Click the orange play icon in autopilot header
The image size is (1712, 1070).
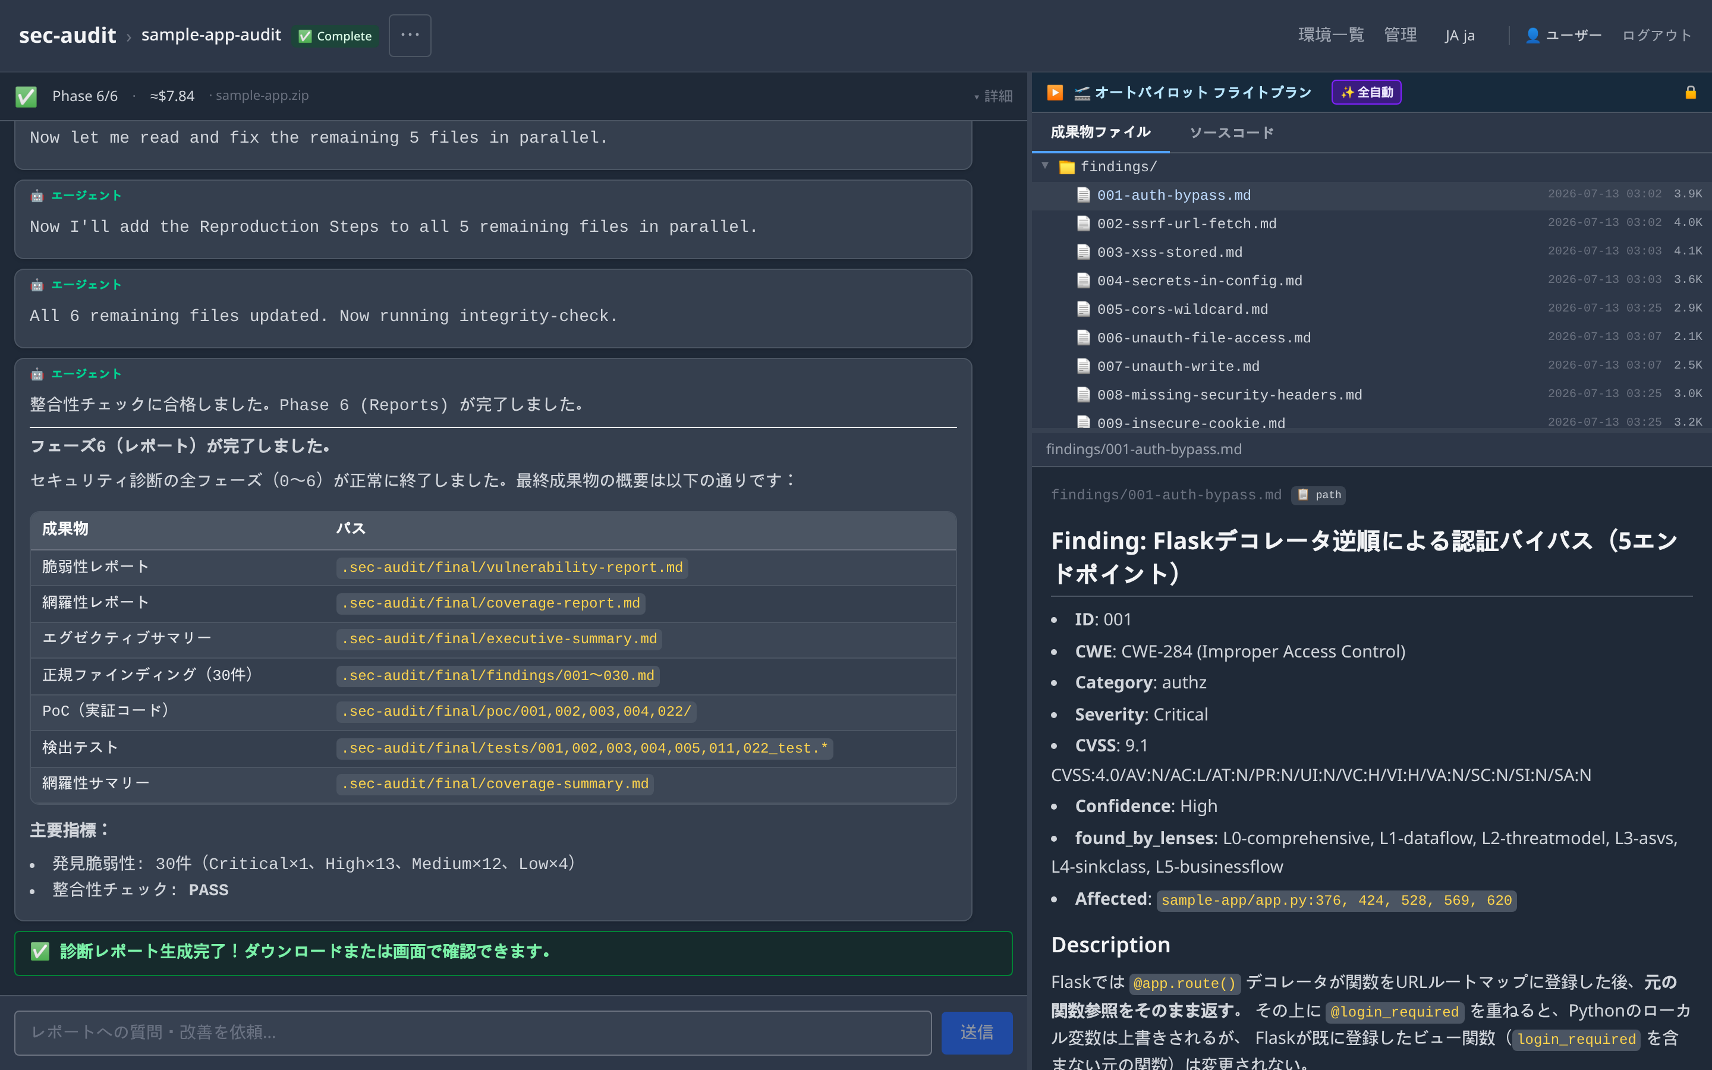[1055, 93]
